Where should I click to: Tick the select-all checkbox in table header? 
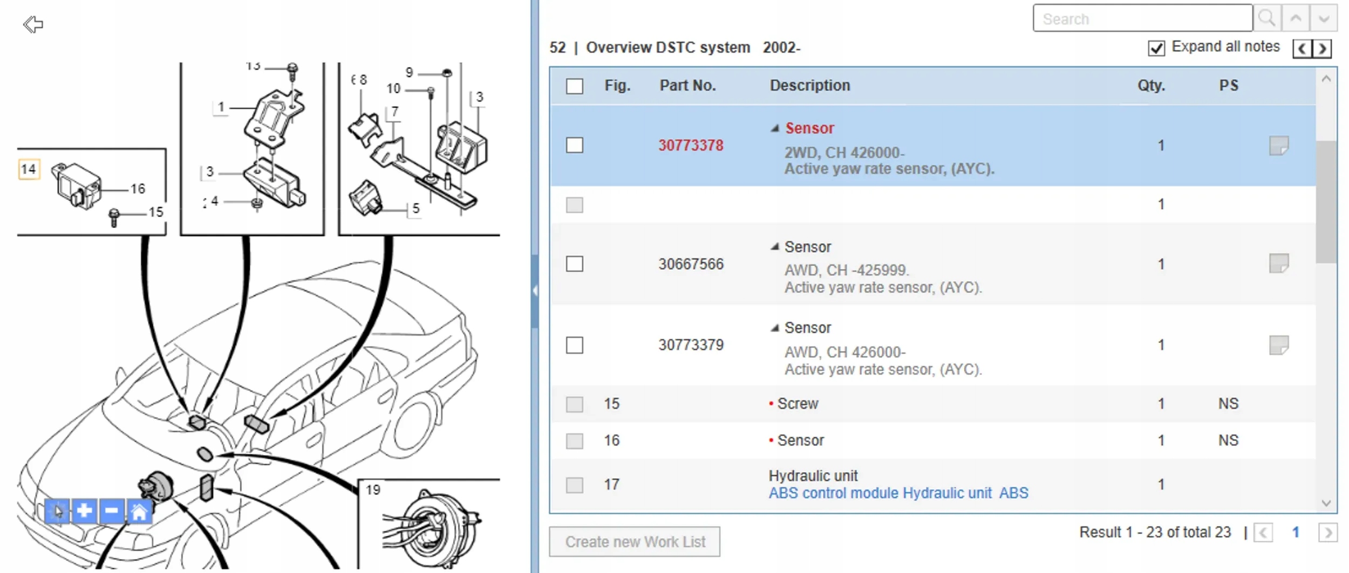(x=574, y=86)
